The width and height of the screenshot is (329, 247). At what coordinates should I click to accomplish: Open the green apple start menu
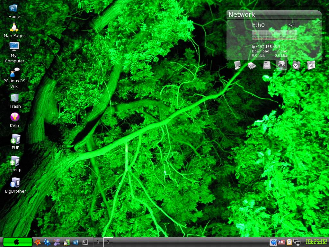[18, 242]
